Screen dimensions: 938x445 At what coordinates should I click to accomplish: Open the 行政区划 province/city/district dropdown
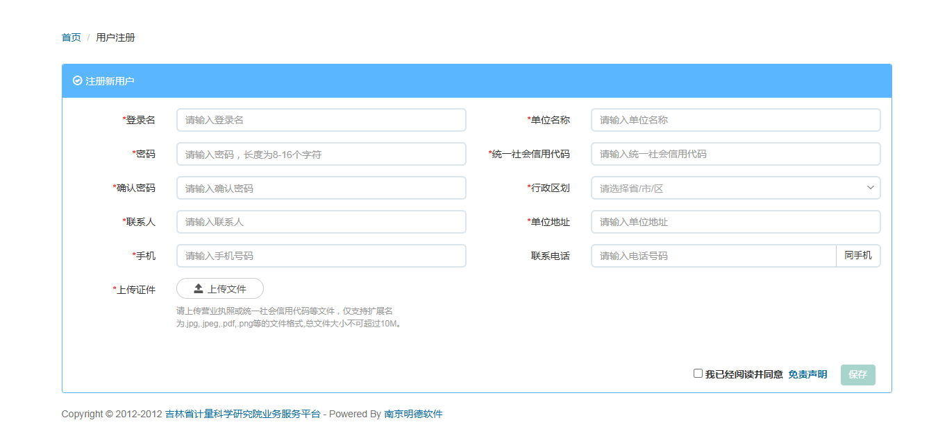(735, 188)
